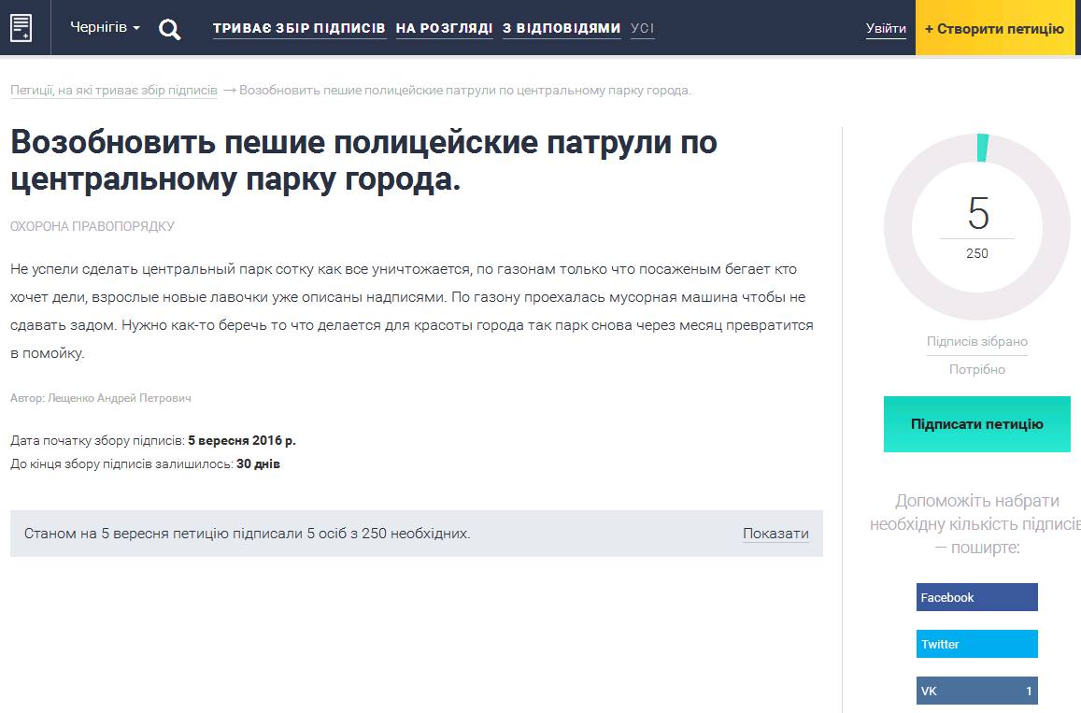Share the petition on Twitter
The width and height of the screenshot is (1081, 713).
tap(977, 644)
